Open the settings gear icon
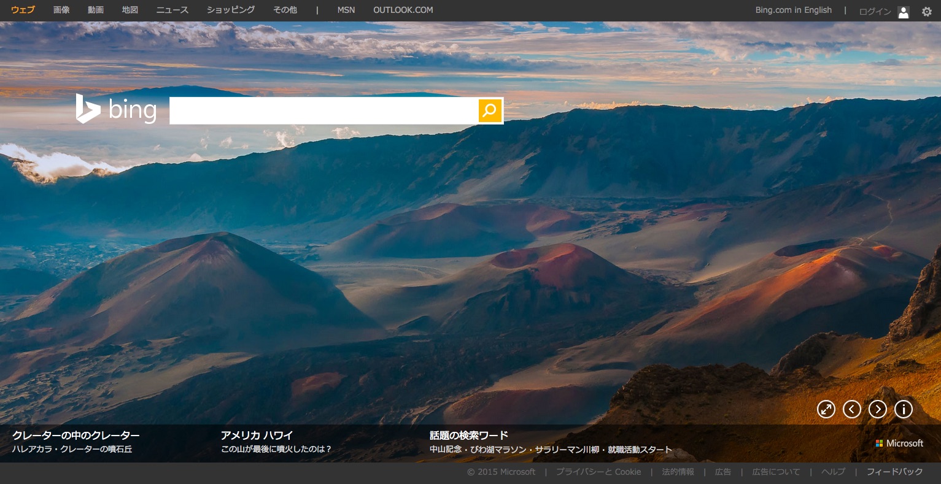941x484 pixels. pos(926,11)
